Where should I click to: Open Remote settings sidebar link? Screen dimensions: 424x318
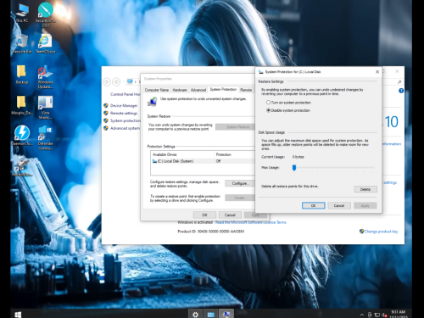pos(124,113)
